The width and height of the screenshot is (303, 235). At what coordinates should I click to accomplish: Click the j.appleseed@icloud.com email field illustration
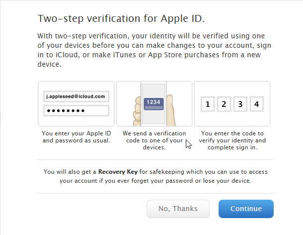click(76, 96)
